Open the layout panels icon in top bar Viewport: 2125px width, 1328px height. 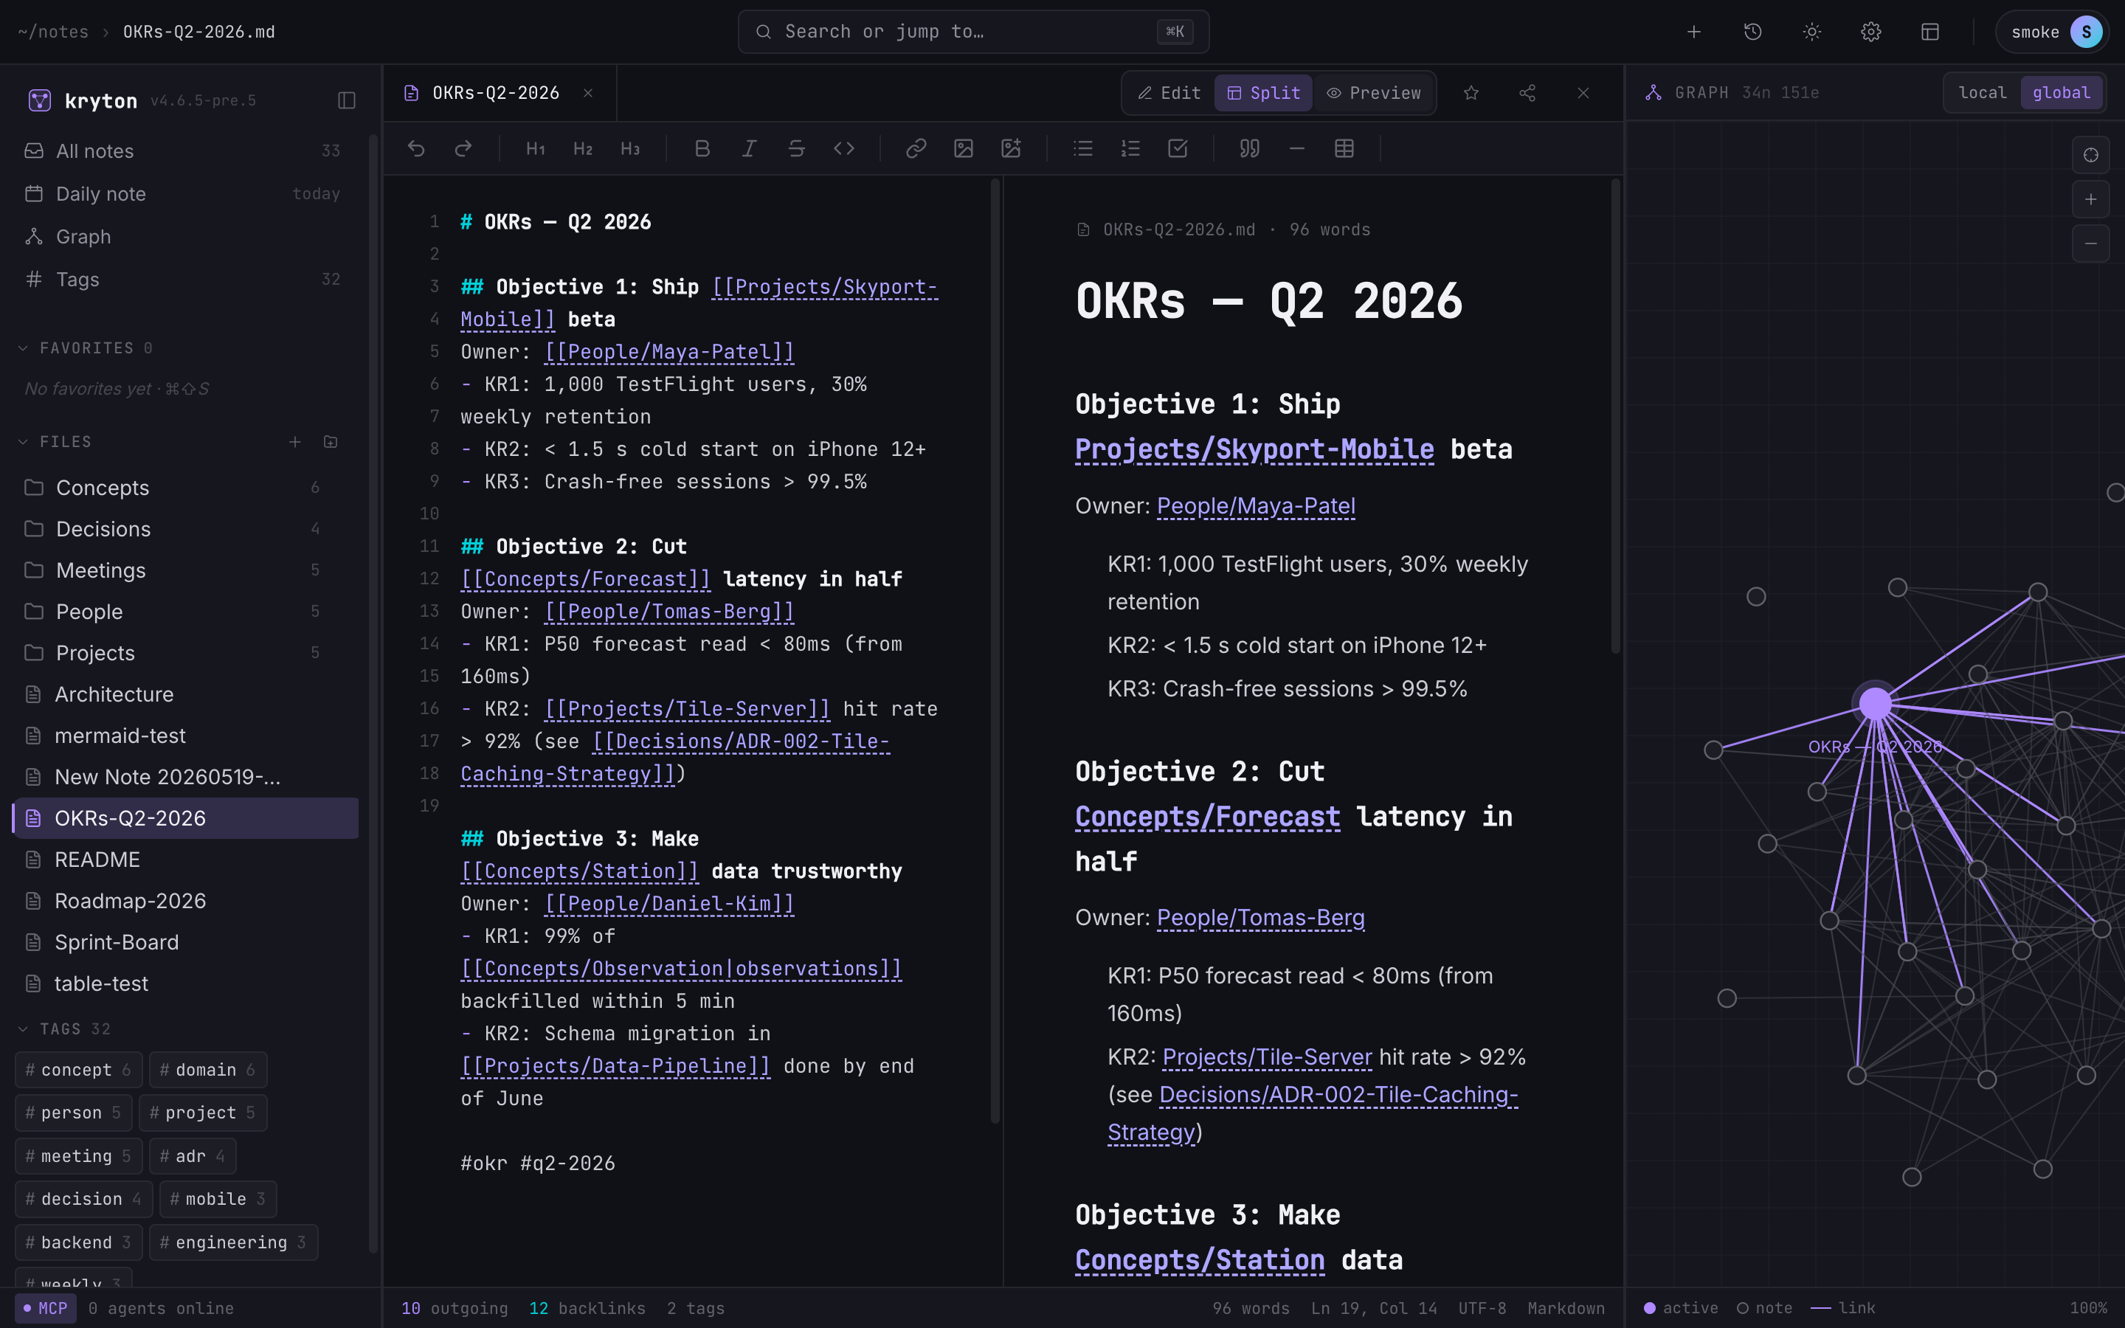tap(1930, 32)
